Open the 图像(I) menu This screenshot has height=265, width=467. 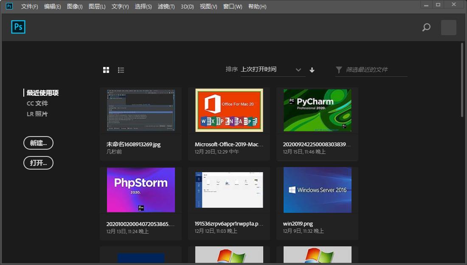[x=75, y=6]
